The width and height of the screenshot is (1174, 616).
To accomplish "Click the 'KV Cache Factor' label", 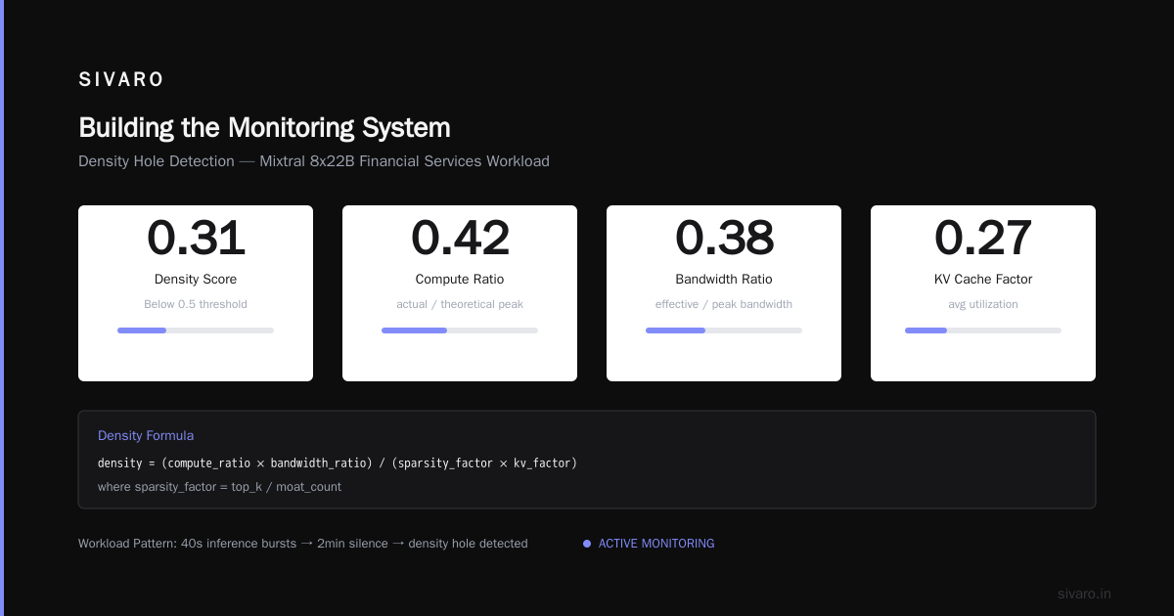I will pos(983,280).
